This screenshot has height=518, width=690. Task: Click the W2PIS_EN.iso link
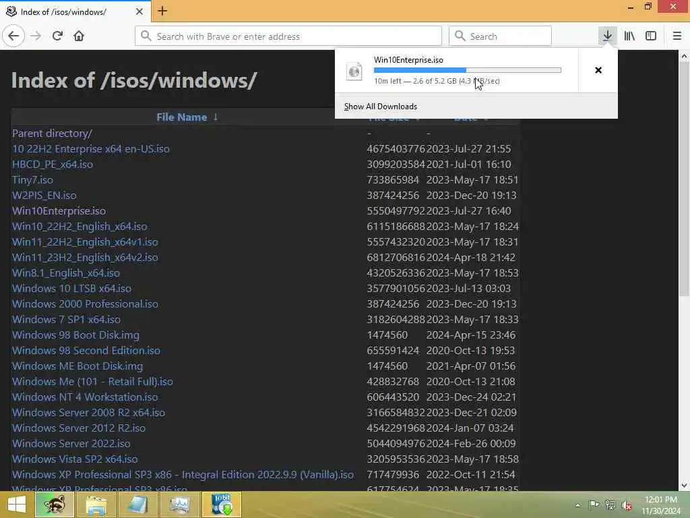pos(44,195)
